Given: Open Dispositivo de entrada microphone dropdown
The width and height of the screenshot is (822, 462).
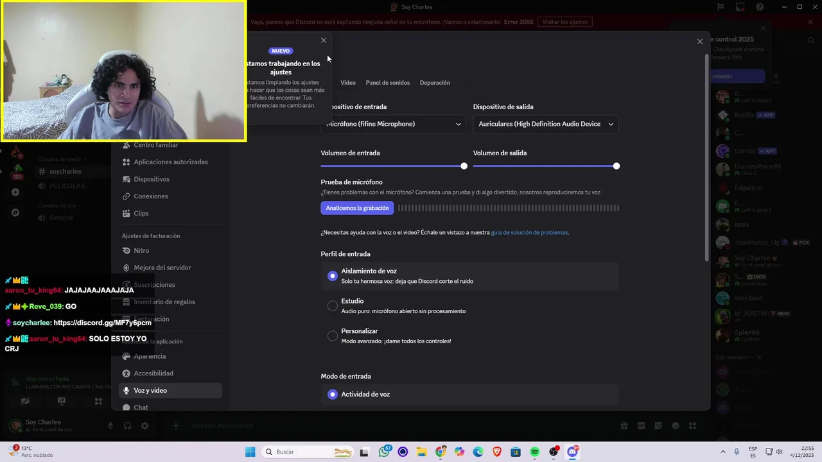Looking at the screenshot, I should click(394, 124).
